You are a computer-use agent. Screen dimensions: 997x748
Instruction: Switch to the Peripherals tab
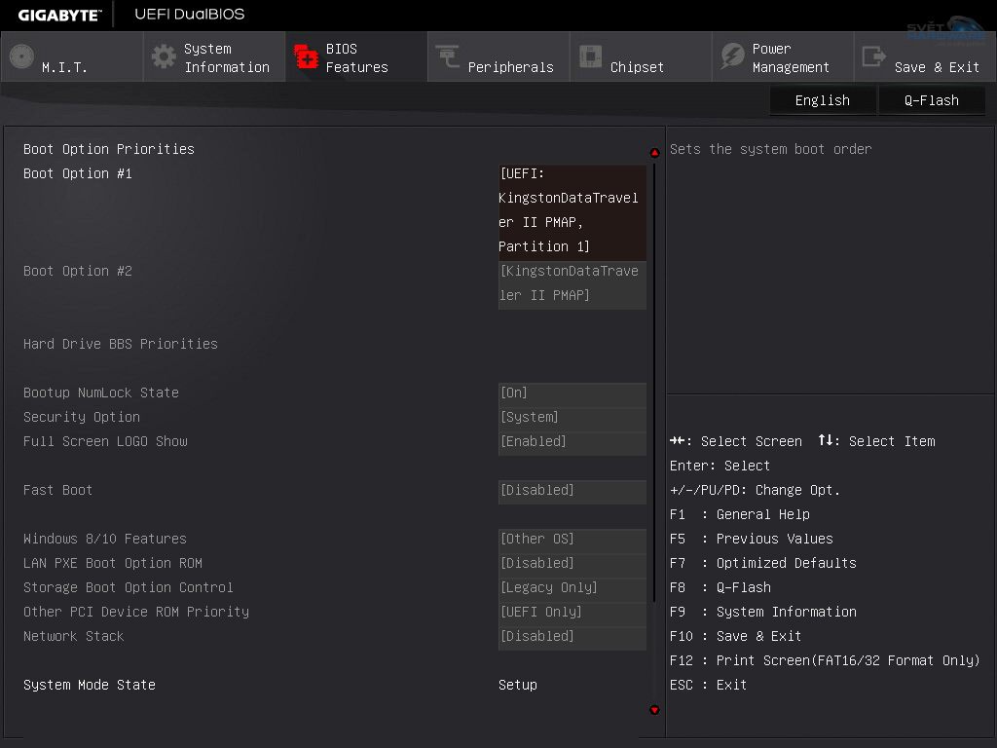click(x=510, y=66)
